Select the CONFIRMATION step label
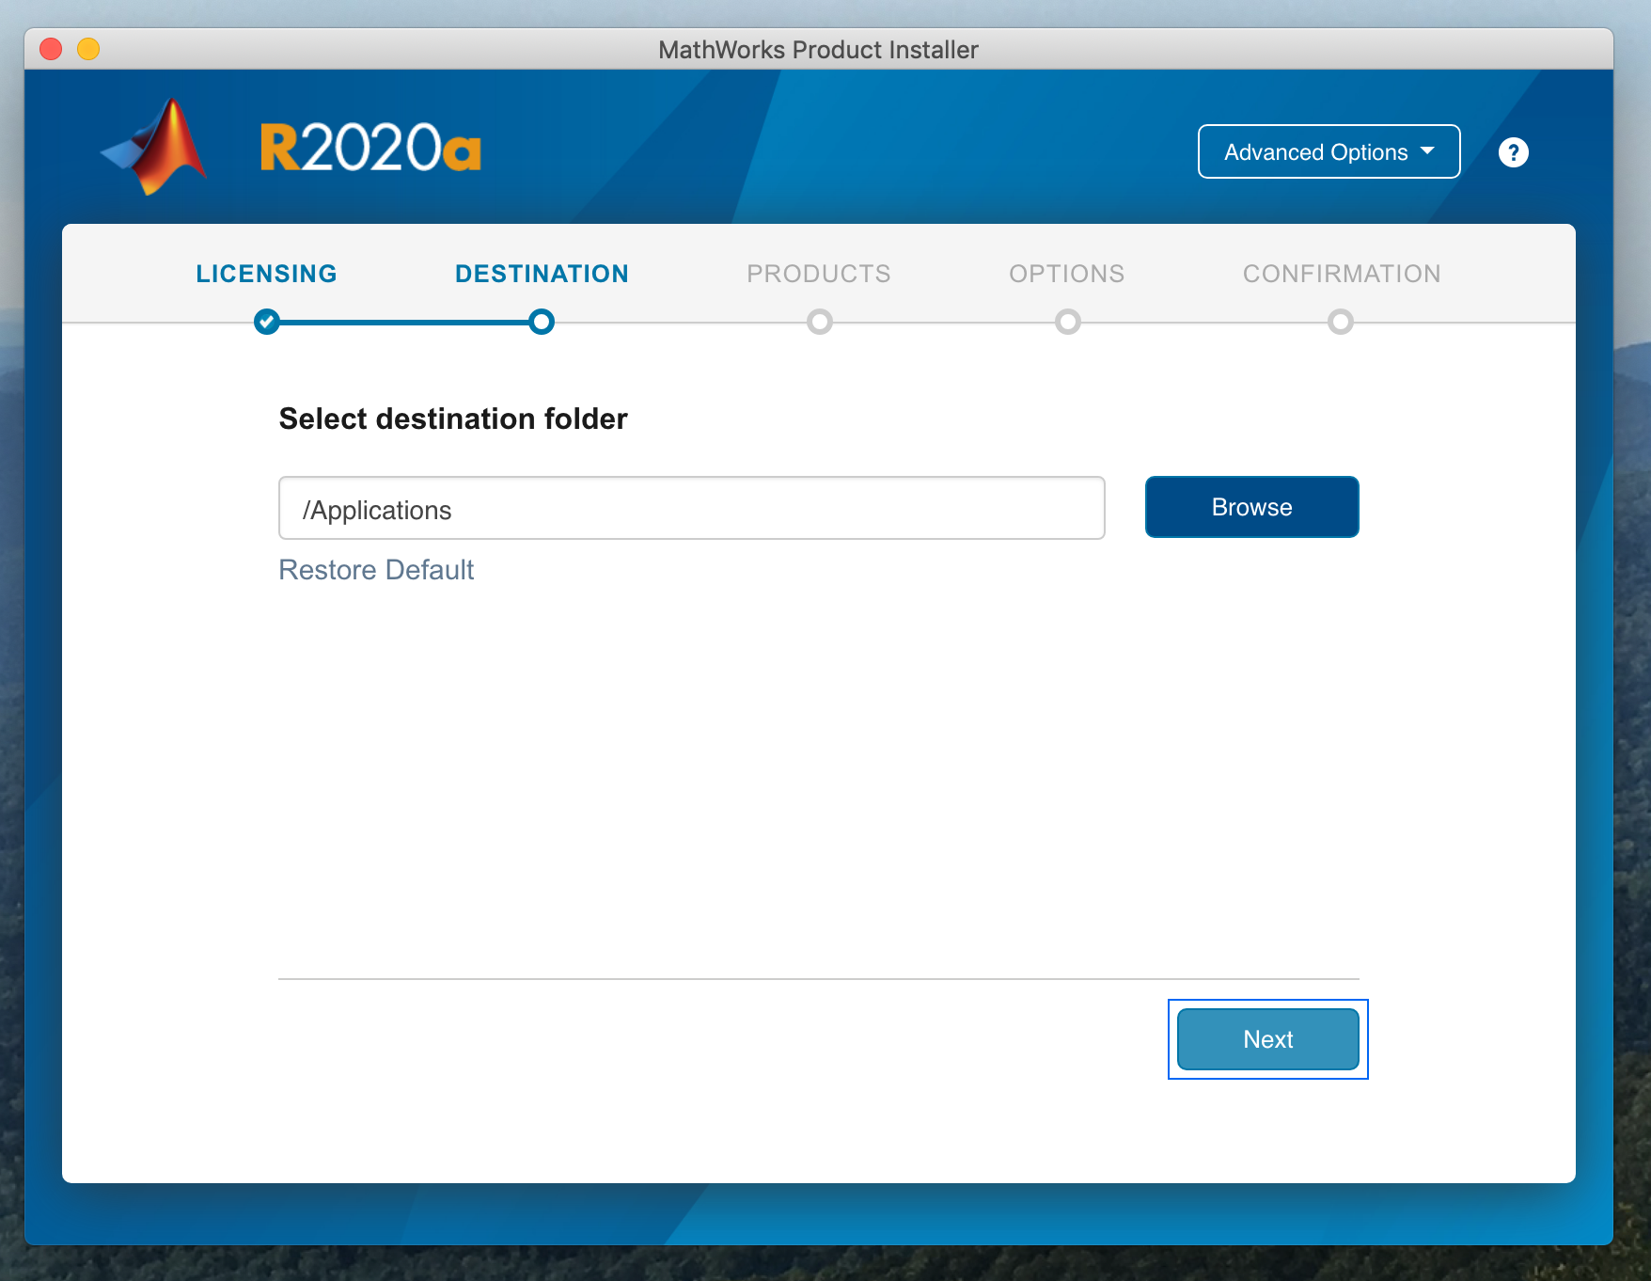Screen dimensions: 1651x1281 (1342, 274)
